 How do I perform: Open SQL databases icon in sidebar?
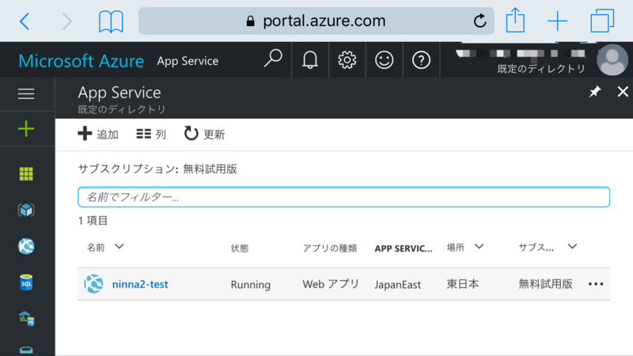coord(26,282)
